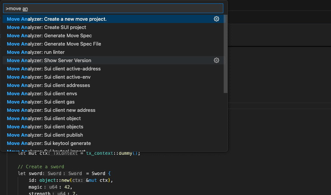The height and width of the screenshot is (195, 331).
Task: Pick 'Sui client active-address' command
Action: coord(113,69)
